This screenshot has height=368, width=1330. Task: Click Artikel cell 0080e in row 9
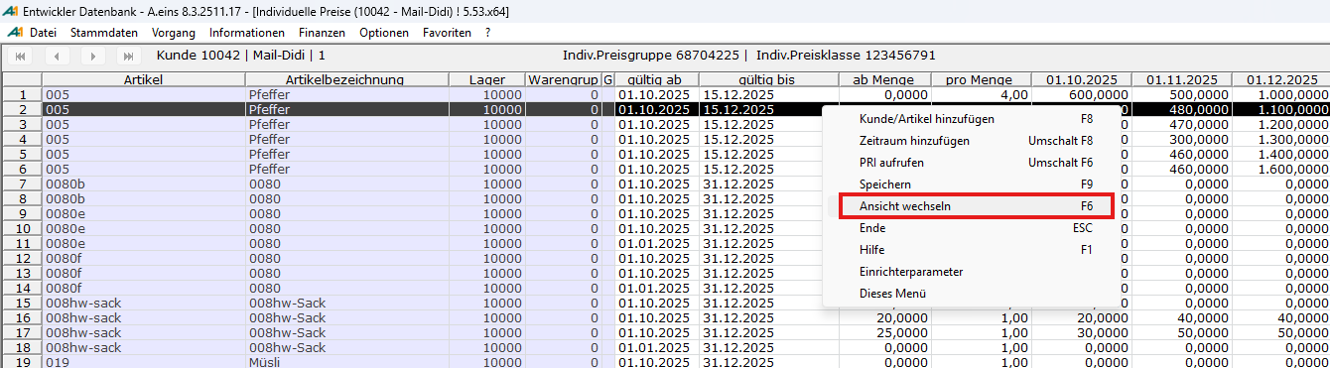(x=143, y=213)
